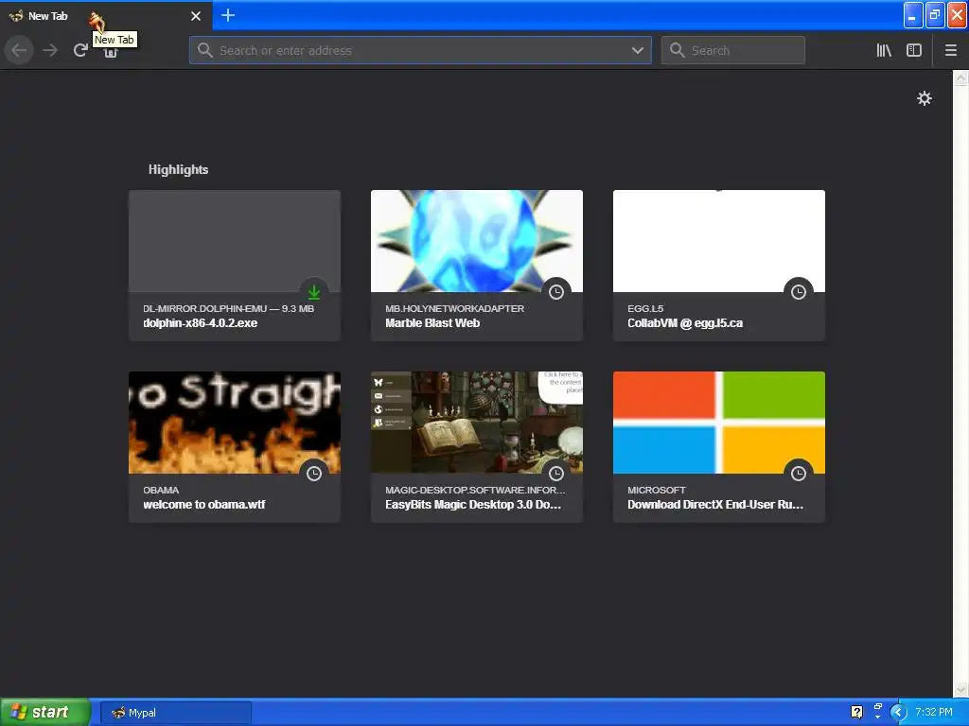Viewport: 969px width, 726px height.
Task: Open the EasyBits Magic Desktop 3.0 thumbnail
Action: [x=477, y=423]
